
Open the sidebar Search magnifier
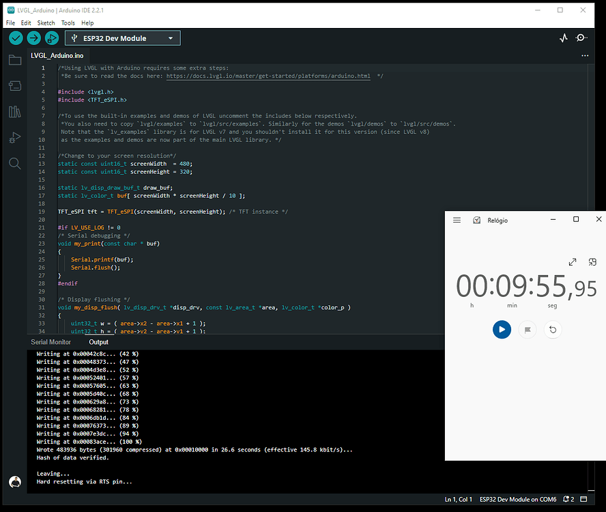click(15, 163)
